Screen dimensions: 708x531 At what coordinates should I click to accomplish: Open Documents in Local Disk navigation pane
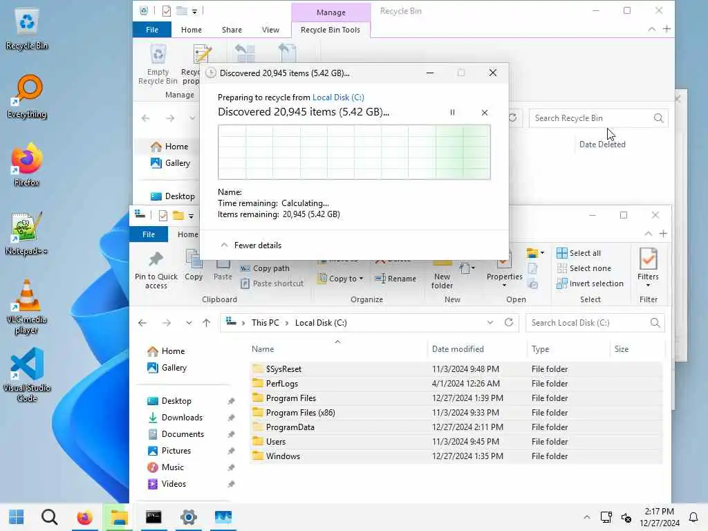pyautogui.click(x=176, y=434)
